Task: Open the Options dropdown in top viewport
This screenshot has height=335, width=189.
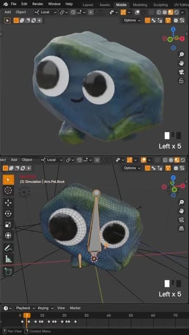Action: pyautogui.click(x=132, y=20)
